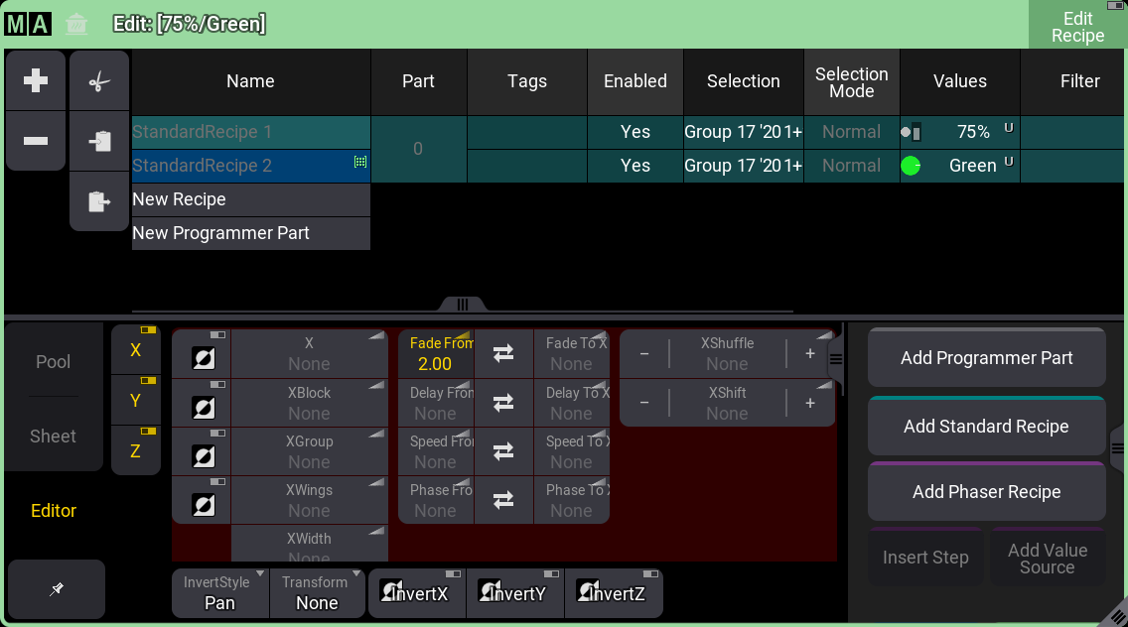Click the paste-from-clipboard icon
Viewport: 1128px width, 627px height.
tap(99, 200)
